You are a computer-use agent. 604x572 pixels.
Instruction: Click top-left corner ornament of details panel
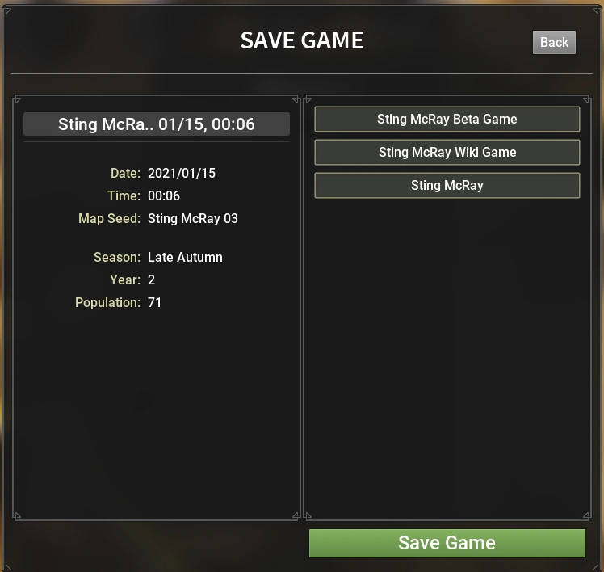pyautogui.click(x=17, y=101)
